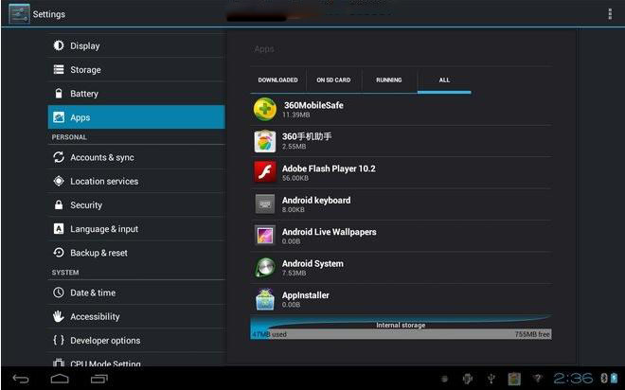Select the Accessibility hand icon
Image resolution: width=625 pixels, height=390 pixels.
[59, 316]
